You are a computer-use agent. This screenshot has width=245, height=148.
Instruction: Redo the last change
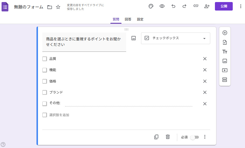click(x=184, y=6)
